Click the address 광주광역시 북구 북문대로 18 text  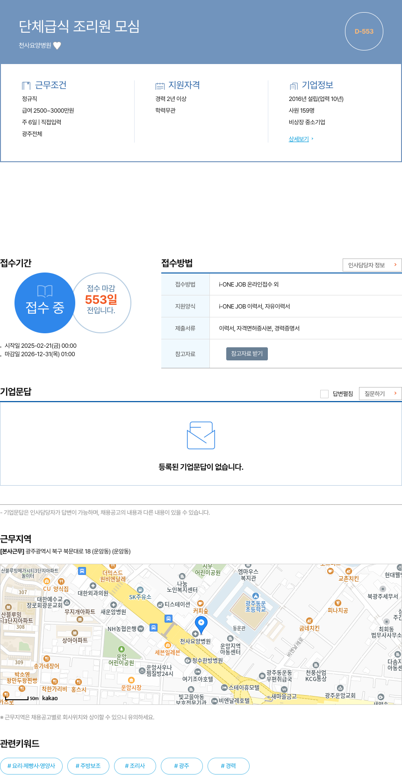(x=78, y=552)
